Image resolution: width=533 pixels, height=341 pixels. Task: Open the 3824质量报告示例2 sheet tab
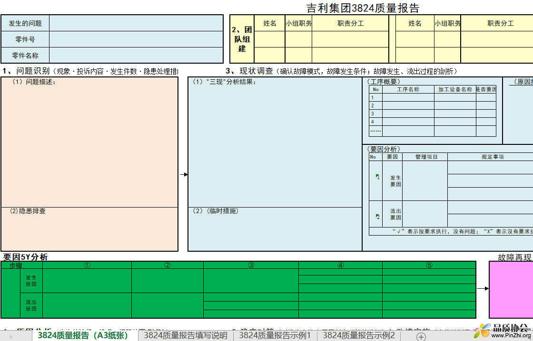point(359,336)
